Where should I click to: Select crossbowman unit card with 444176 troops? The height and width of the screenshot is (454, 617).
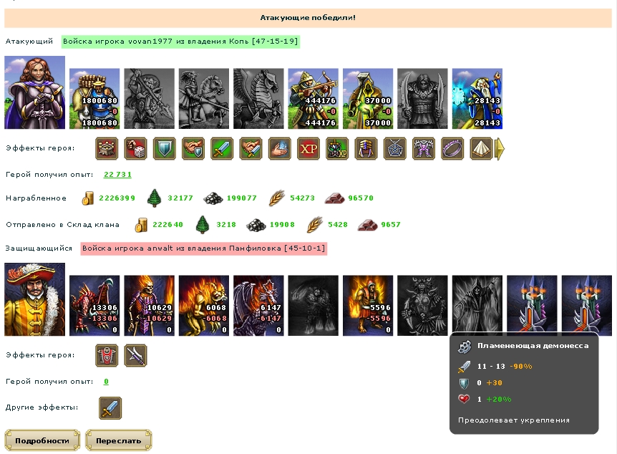point(314,98)
